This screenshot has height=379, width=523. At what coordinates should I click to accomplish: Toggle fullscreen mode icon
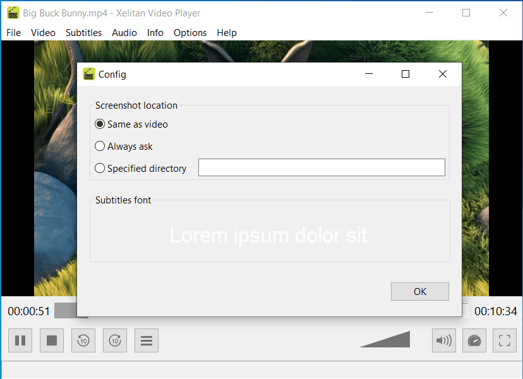click(x=505, y=340)
